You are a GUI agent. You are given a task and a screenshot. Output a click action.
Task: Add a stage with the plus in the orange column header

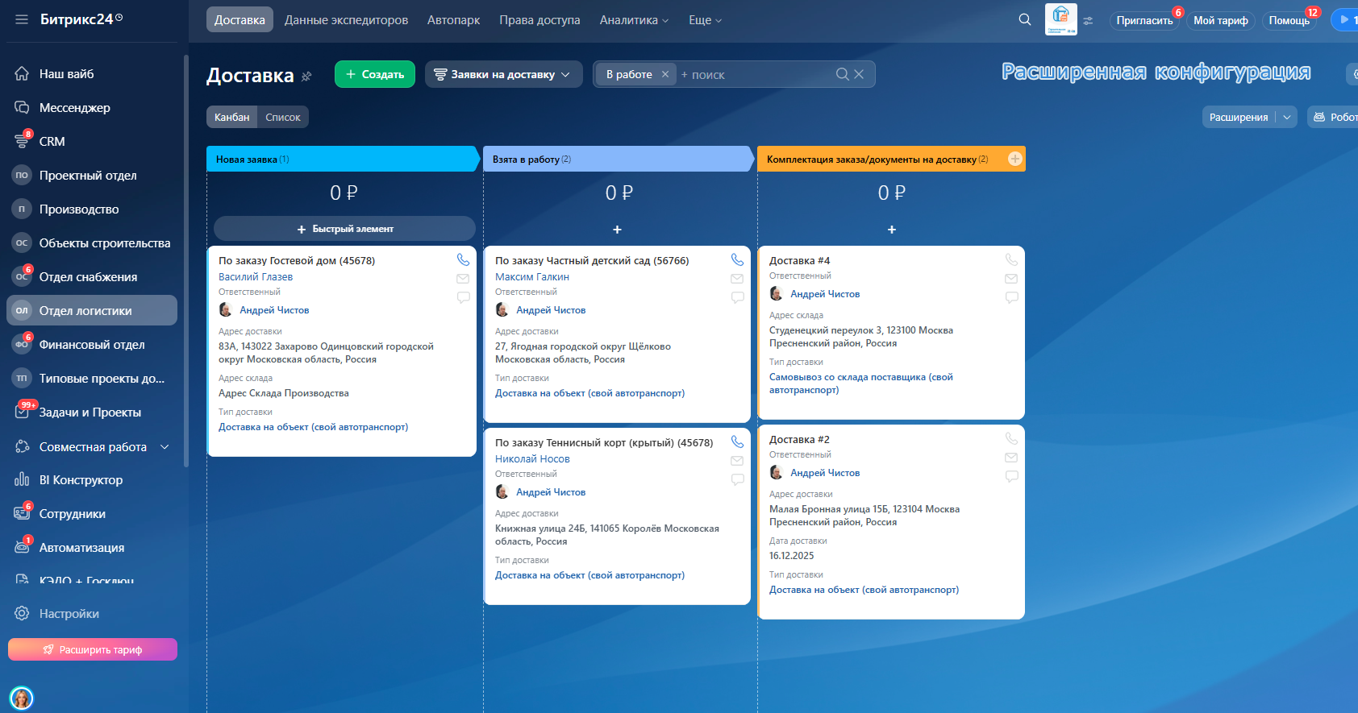pos(1015,159)
